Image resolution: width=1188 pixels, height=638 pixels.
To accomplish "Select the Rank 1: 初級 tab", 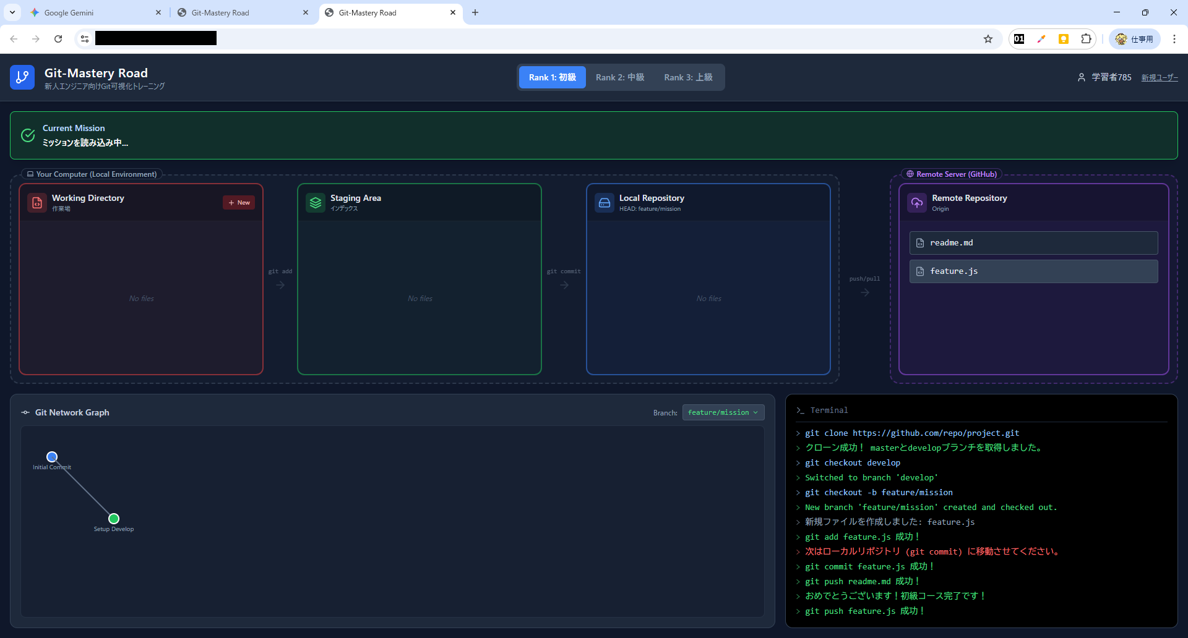I will pos(552,77).
